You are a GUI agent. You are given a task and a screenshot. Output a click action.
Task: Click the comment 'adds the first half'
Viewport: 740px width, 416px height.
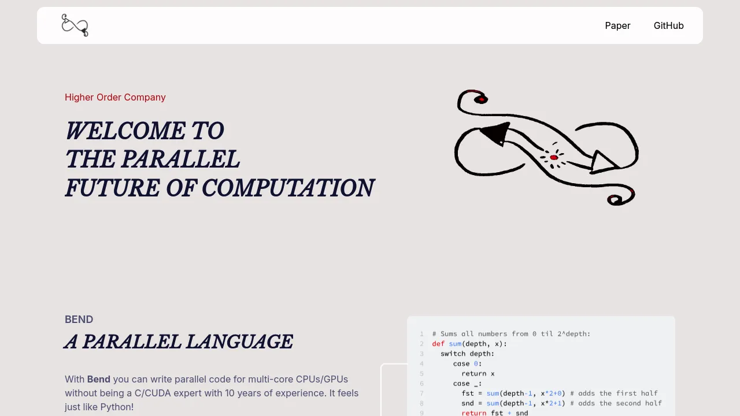pos(614,393)
